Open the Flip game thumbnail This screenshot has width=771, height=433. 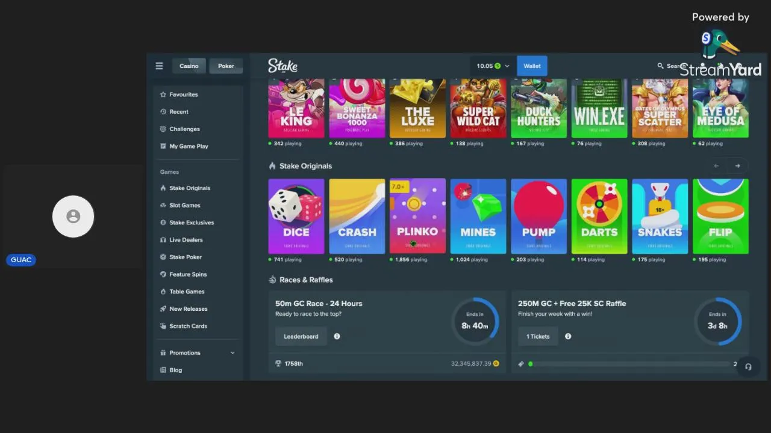coord(720,216)
